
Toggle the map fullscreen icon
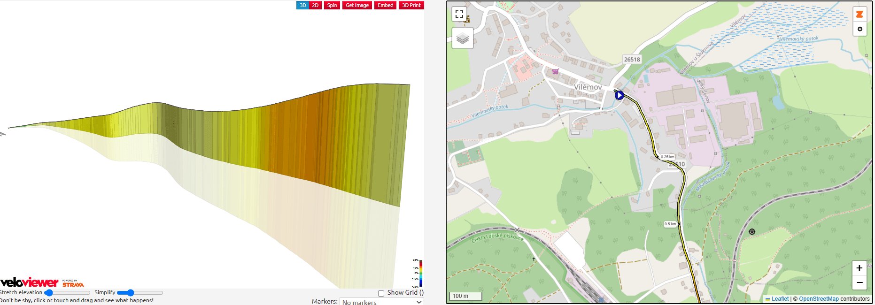[459, 14]
